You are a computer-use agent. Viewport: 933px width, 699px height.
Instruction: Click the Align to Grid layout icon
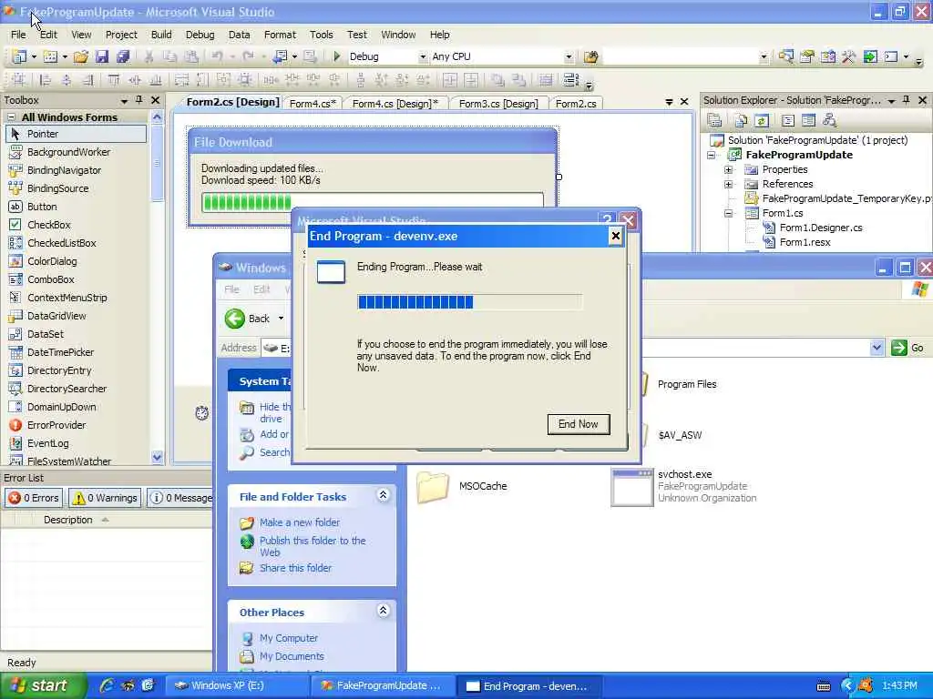click(x=18, y=80)
